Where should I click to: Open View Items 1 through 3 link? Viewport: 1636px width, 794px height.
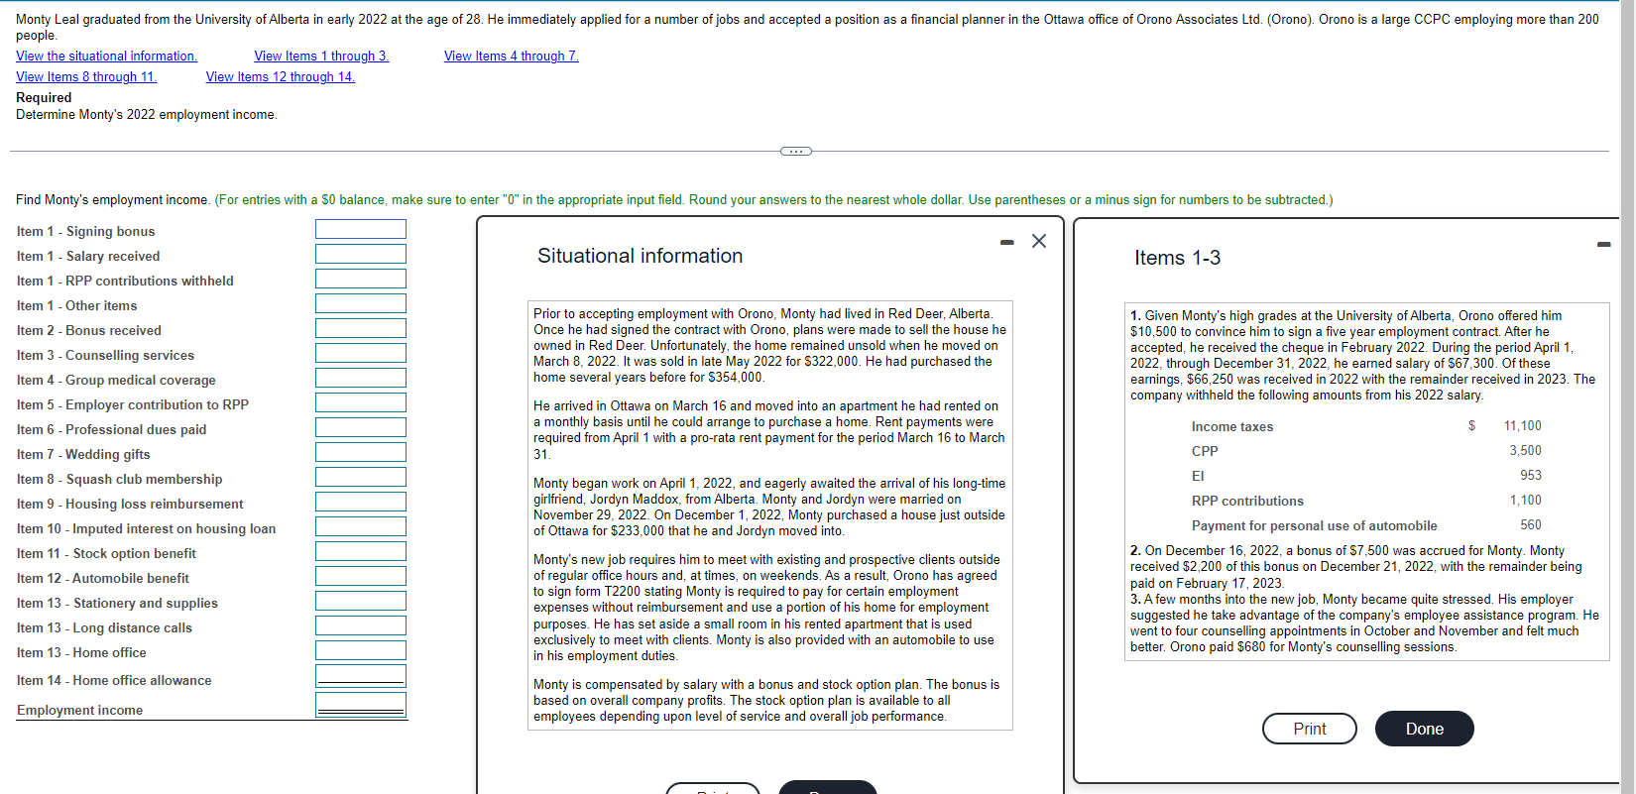(x=321, y=56)
